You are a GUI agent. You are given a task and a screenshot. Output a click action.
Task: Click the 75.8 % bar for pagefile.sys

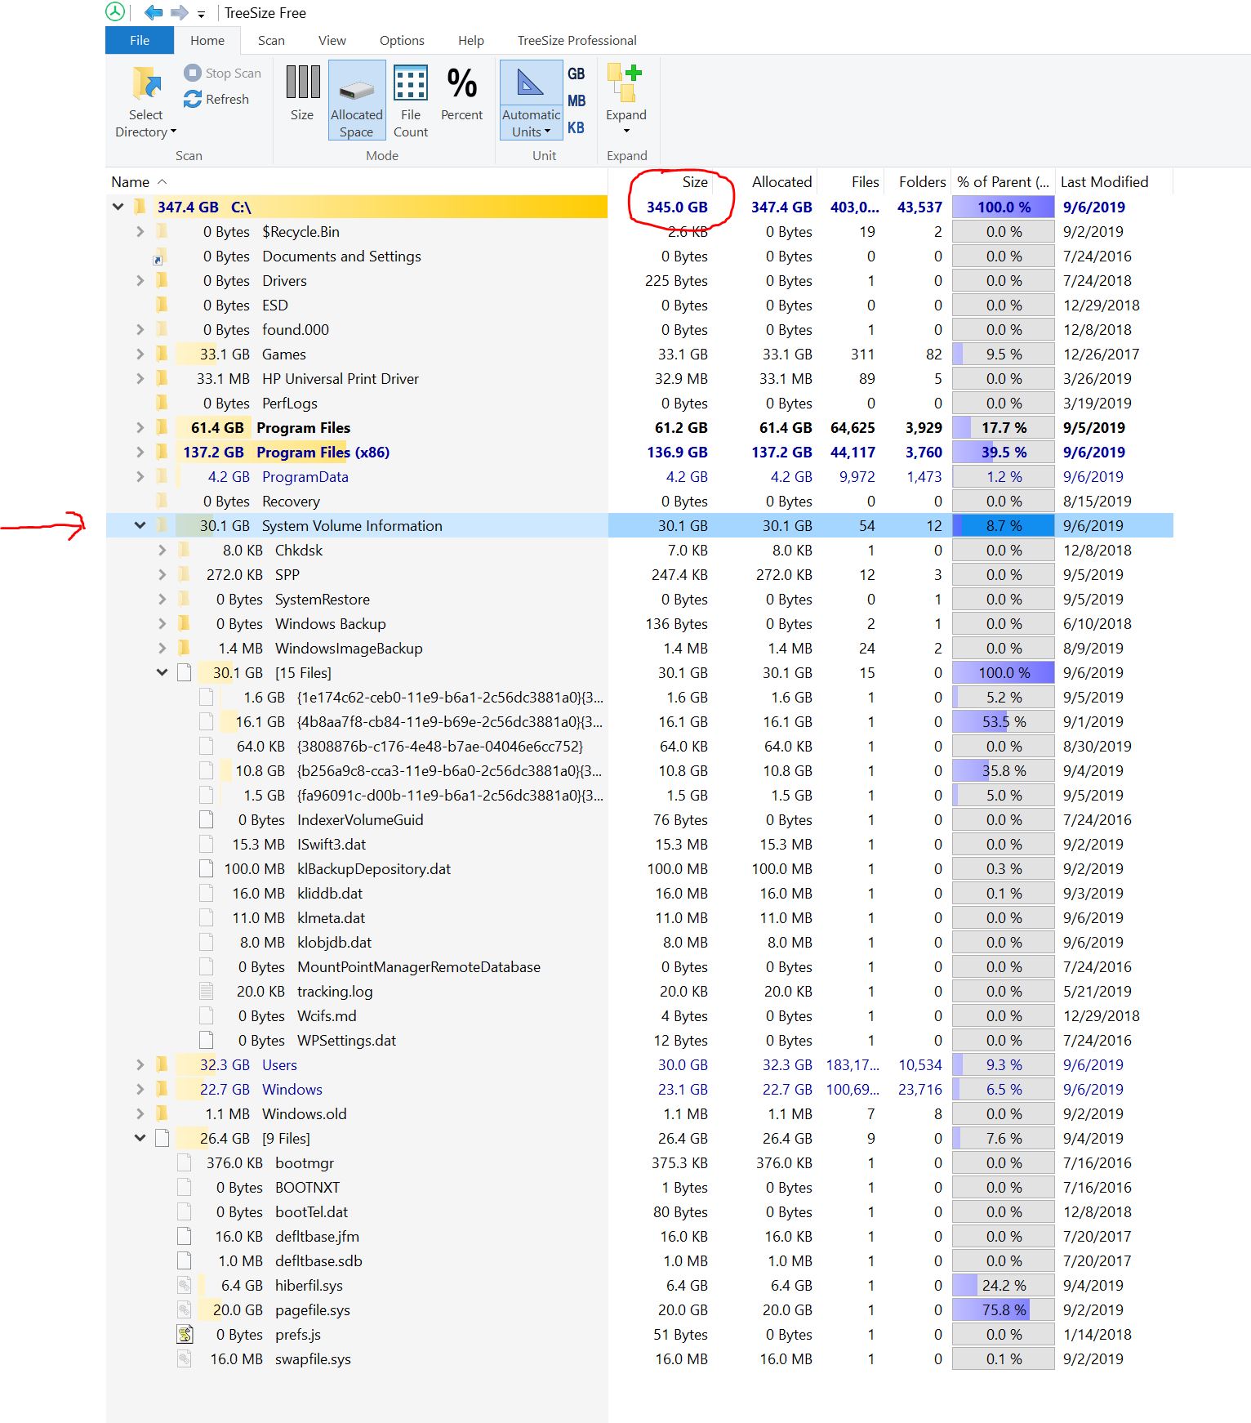coord(1004,1309)
